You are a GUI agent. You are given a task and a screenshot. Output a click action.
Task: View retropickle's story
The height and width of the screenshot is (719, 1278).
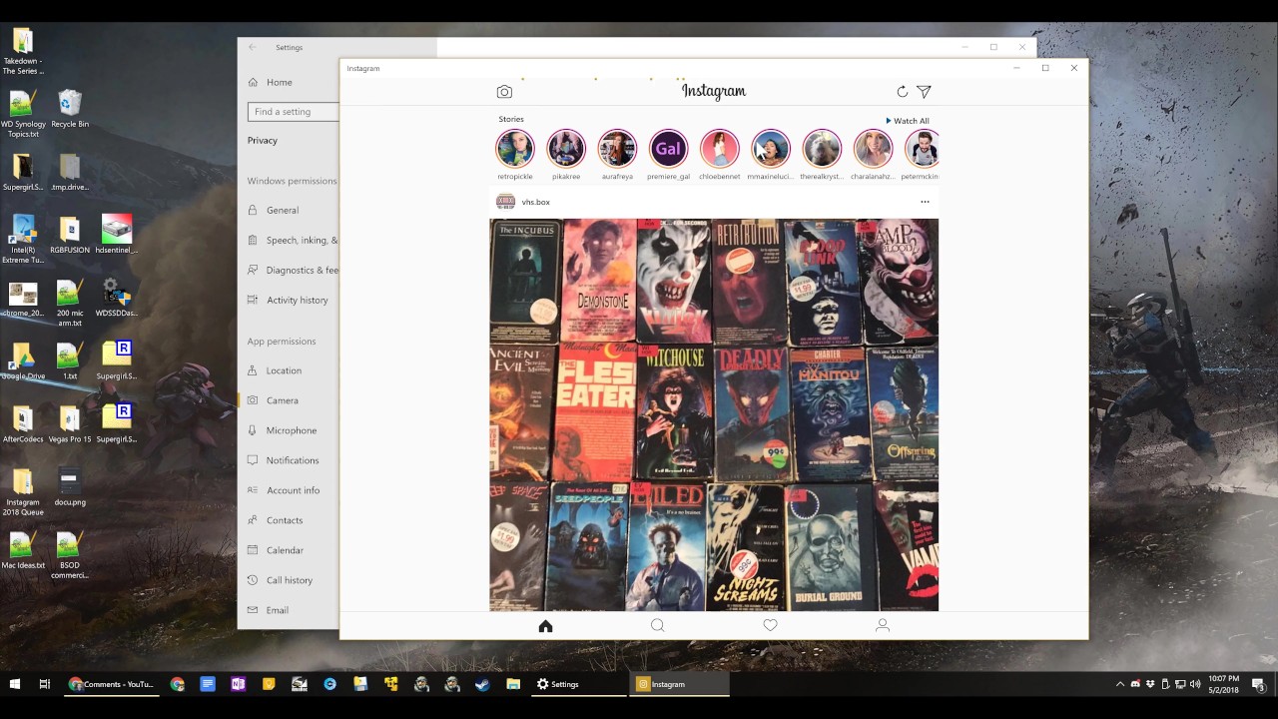[x=515, y=150]
